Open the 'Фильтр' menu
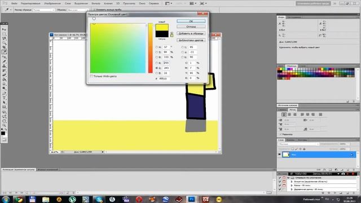The image size is (361, 203). 96,3
